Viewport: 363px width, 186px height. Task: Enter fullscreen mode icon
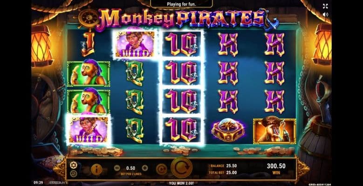click(325, 6)
